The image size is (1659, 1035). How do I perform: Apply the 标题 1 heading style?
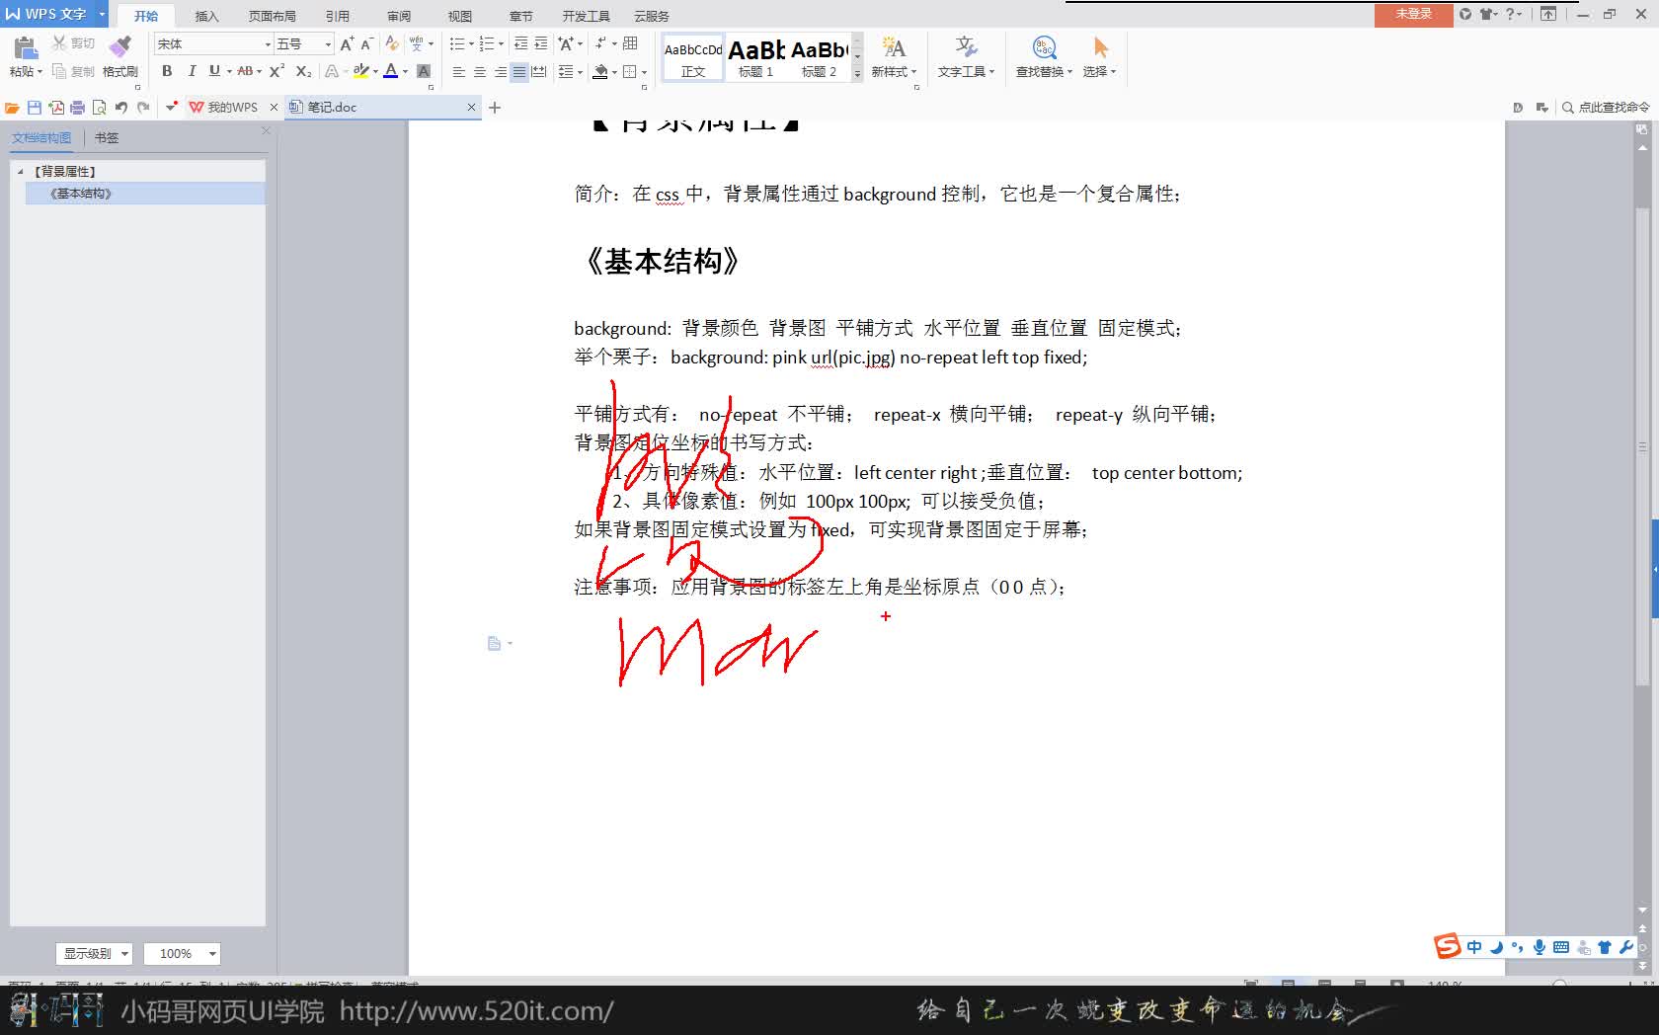[x=756, y=57]
